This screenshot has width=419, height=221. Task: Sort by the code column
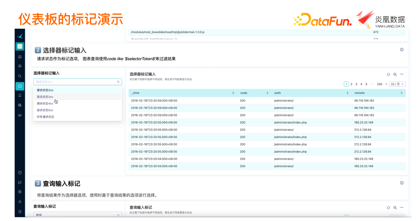point(267,93)
